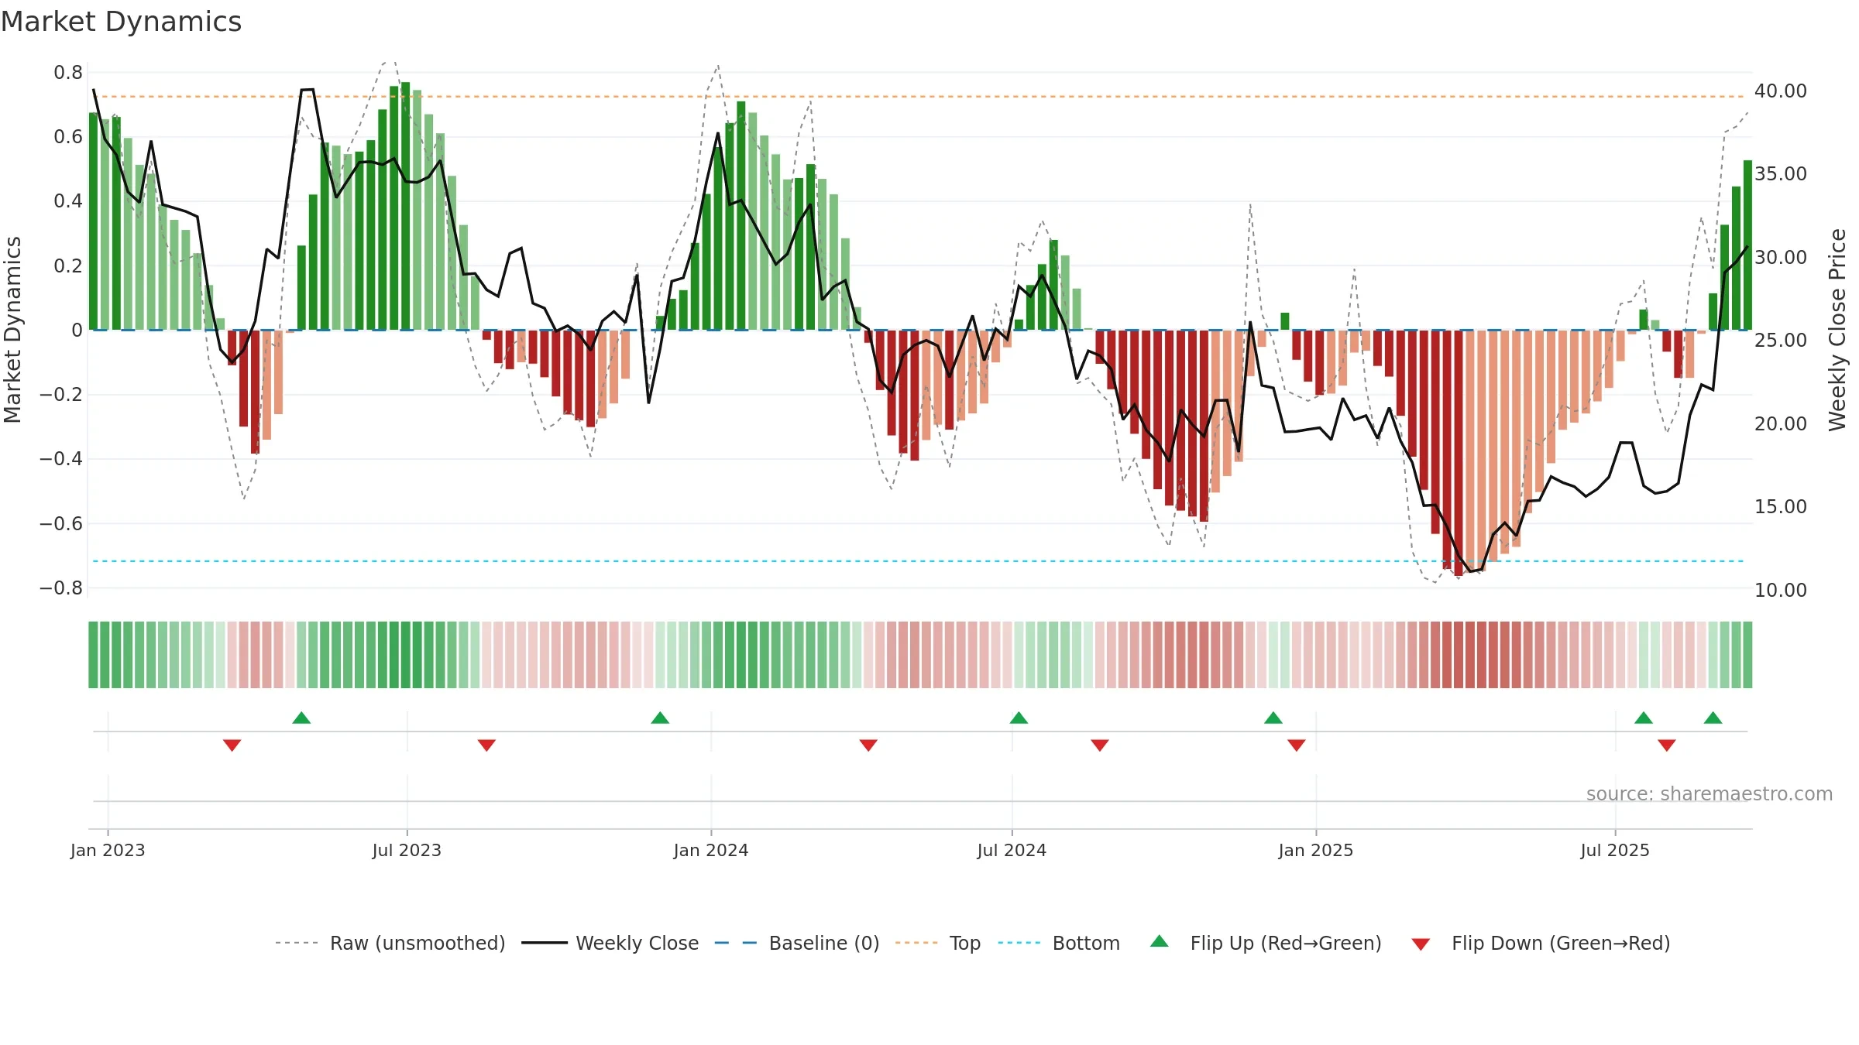1859x1045 pixels.
Task: Click the red Flip Down triangle icon in legend
Action: (x=1421, y=944)
